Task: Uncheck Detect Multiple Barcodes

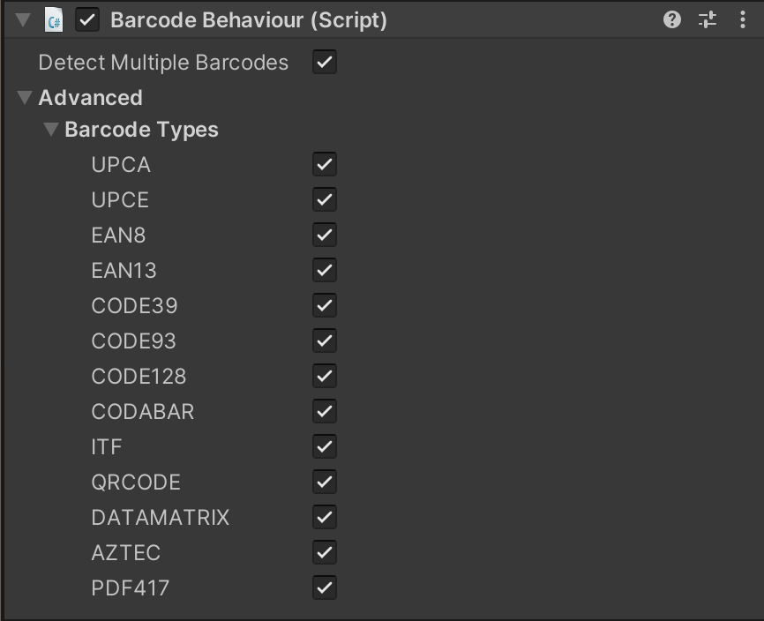Action: (x=324, y=63)
